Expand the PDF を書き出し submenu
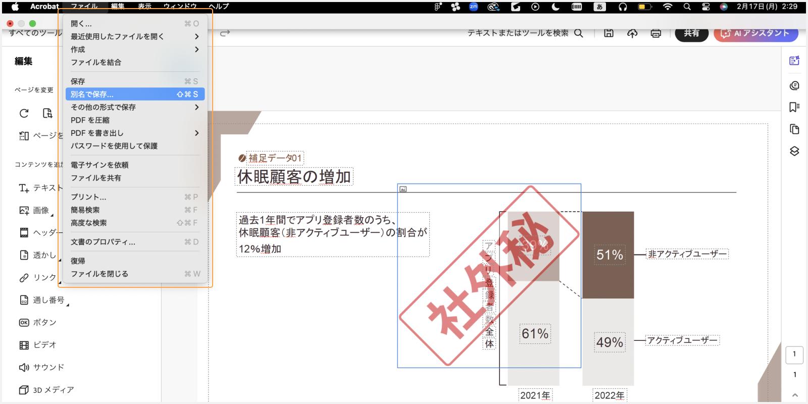This screenshot has width=808, height=404. point(196,133)
